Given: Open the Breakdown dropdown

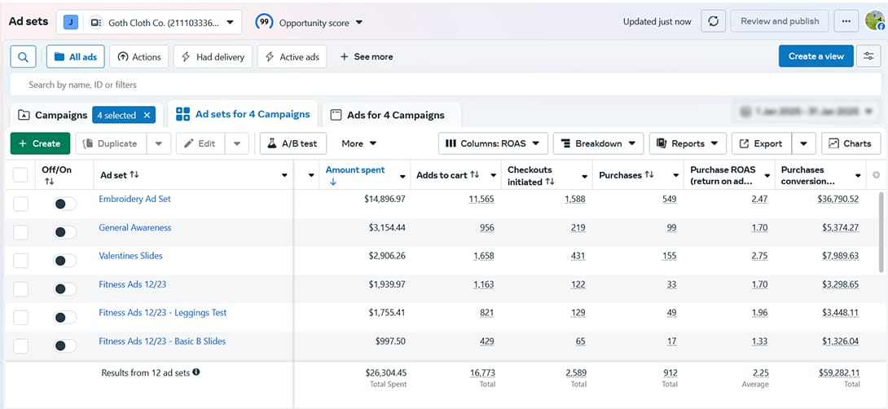Looking at the screenshot, I should (598, 143).
